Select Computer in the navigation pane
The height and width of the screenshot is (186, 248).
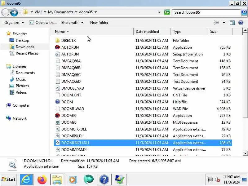pyautogui.click(x=18, y=105)
